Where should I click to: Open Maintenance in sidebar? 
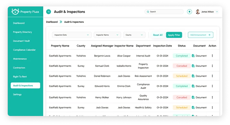coord(20,59)
